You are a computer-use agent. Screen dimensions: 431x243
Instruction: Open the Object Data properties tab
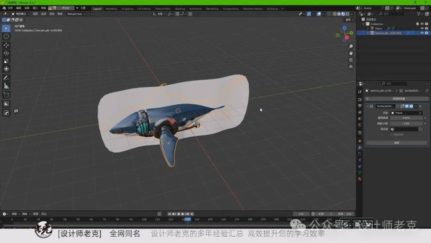click(x=360, y=173)
